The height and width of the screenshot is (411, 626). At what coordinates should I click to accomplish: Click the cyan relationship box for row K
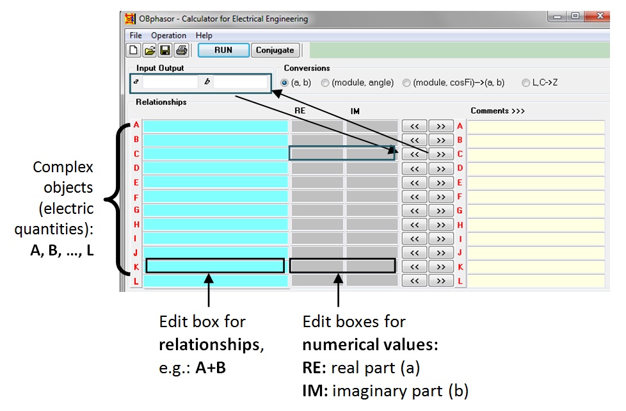click(215, 266)
